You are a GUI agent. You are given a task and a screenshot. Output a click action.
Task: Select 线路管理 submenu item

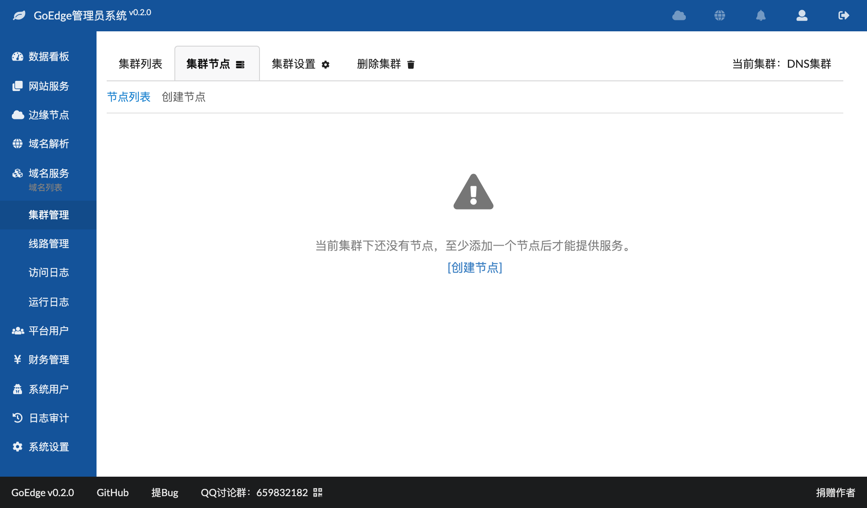(48, 243)
